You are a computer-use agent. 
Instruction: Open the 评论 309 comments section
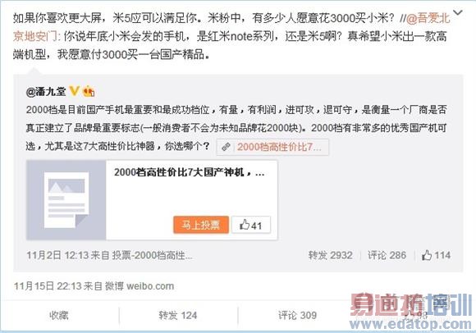tap(297, 316)
